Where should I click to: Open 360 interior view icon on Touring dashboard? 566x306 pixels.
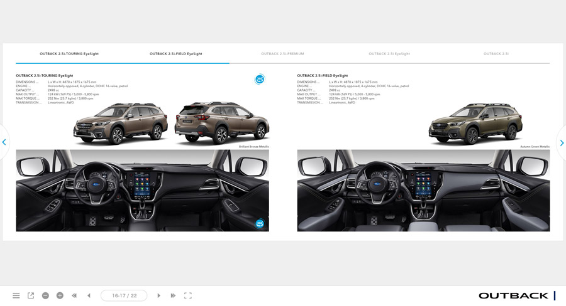click(260, 223)
